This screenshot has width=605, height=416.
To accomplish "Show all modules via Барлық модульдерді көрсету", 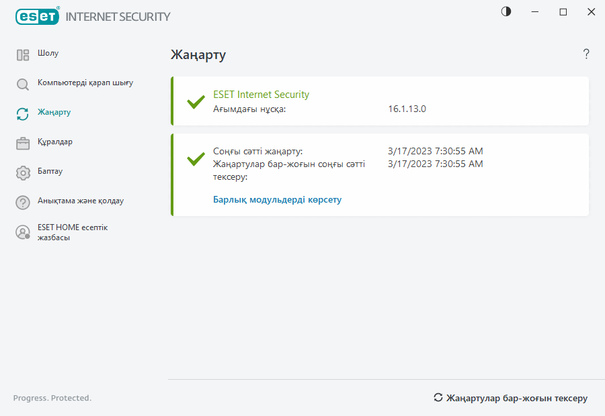I will click(277, 199).
